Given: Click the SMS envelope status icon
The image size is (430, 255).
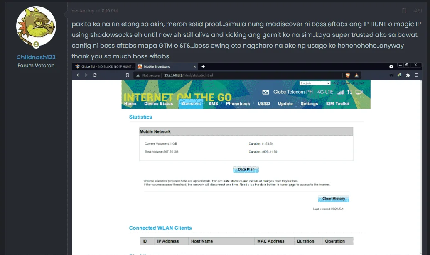Looking at the screenshot, I should coord(265,92).
